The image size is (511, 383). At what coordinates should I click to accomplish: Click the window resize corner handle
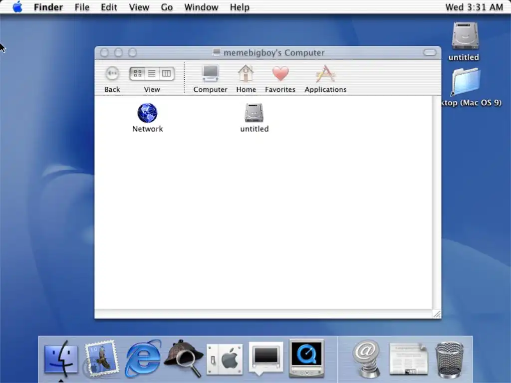tap(437, 314)
